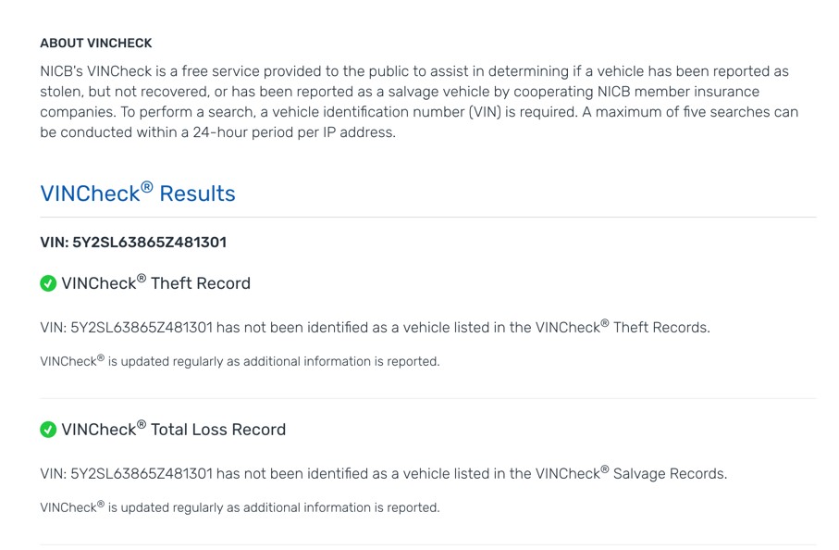The image size is (839, 550).
Task: Click the sentence mentioning VINCheck Salvage Records
Action: pyautogui.click(x=384, y=473)
